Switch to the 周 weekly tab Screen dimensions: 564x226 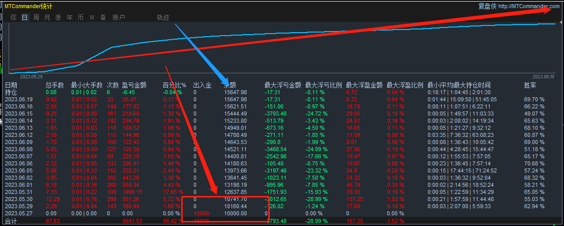coord(36,17)
